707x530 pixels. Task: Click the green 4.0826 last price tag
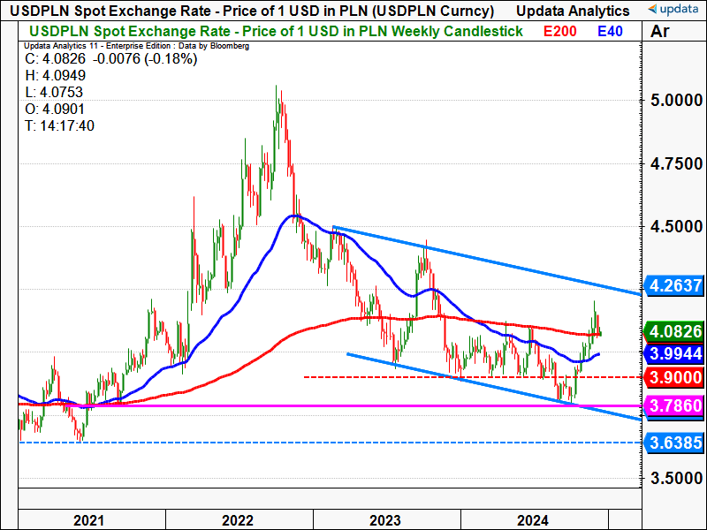(x=674, y=332)
